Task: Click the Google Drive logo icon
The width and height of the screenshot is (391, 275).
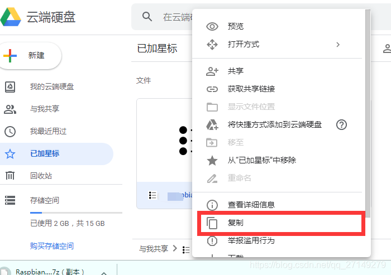Action: coord(11,17)
